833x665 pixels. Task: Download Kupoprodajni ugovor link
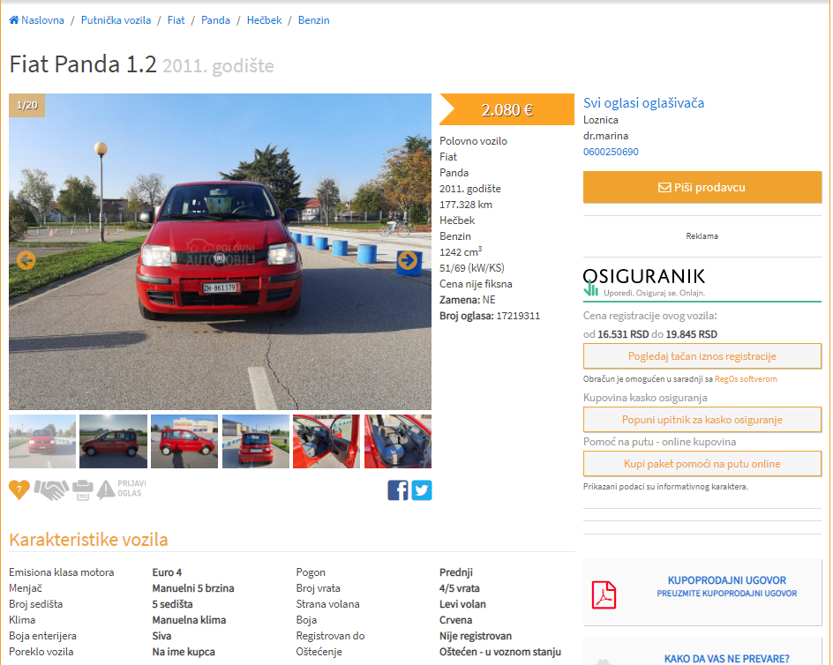(727, 587)
